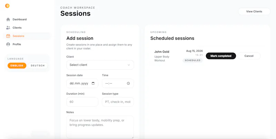Open the date picker calendar icon
The image size is (276, 139).
tap(93, 83)
